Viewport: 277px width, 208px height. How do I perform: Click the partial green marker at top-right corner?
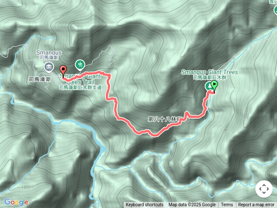tap(275, 10)
